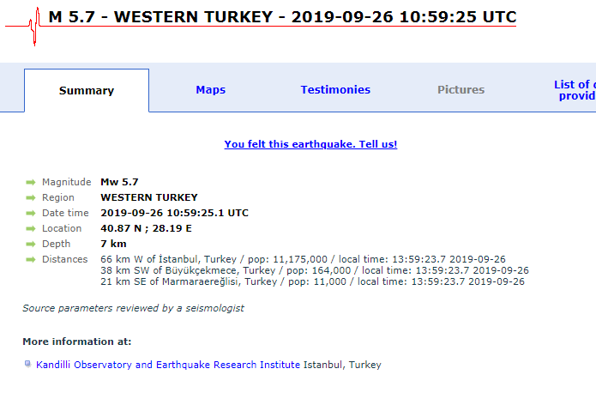Click the 40.87 N ; 28.19 E coordinates
The image size is (596, 399).
tap(146, 228)
